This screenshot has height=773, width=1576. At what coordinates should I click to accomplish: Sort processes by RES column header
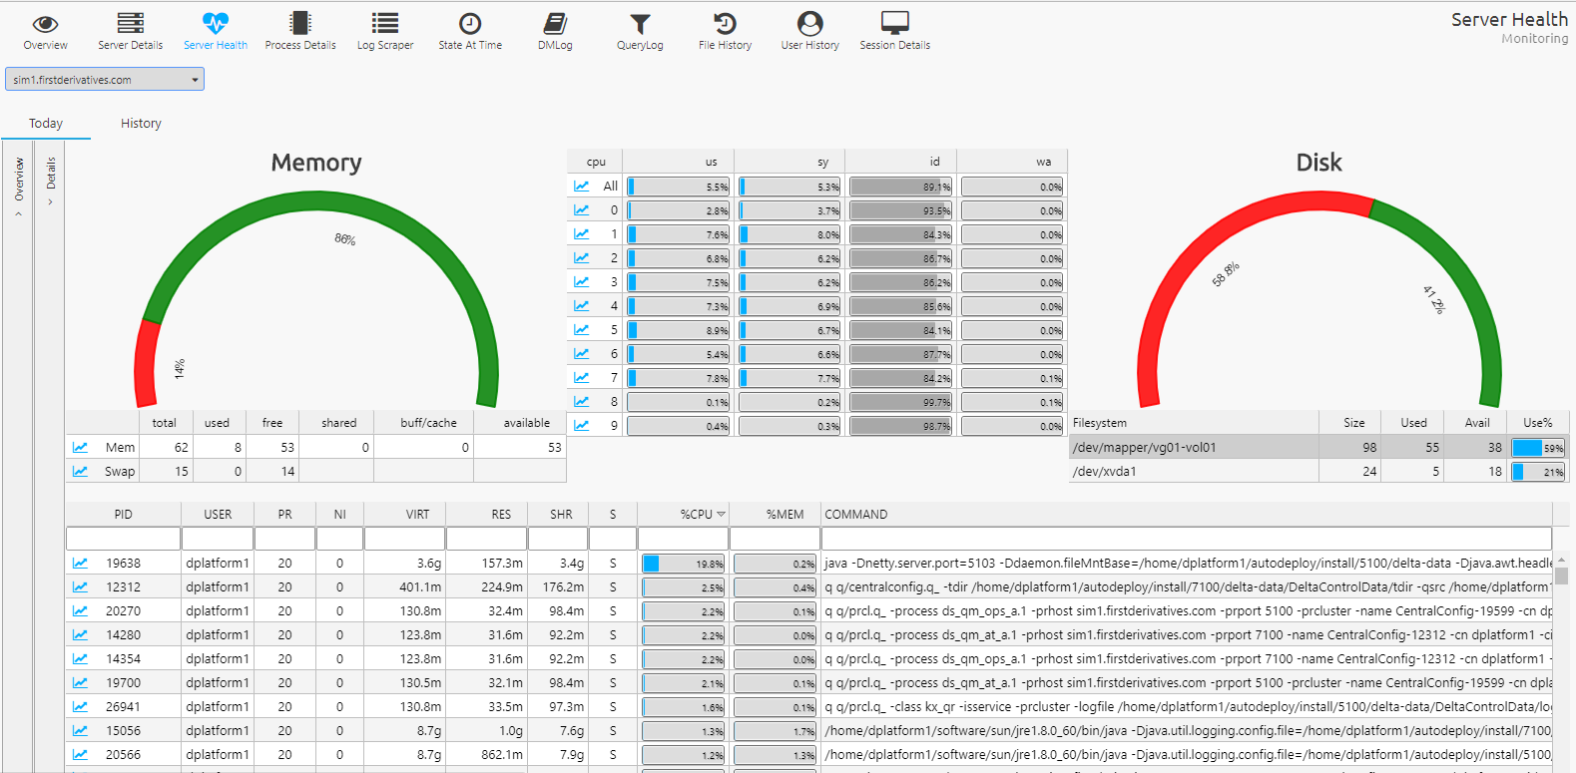pos(487,515)
